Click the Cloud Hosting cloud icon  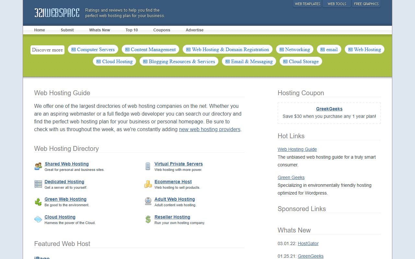click(38, 220)
